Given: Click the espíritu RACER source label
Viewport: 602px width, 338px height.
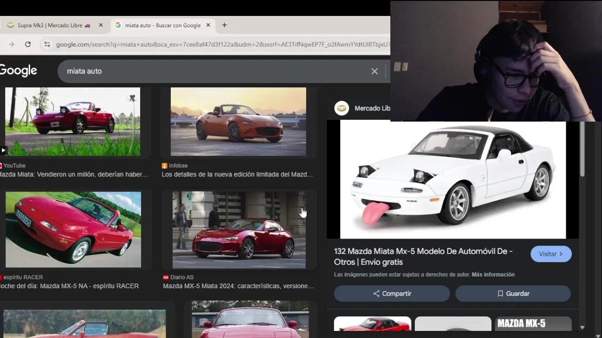Looking at the screenshot, I should (23, 277).
